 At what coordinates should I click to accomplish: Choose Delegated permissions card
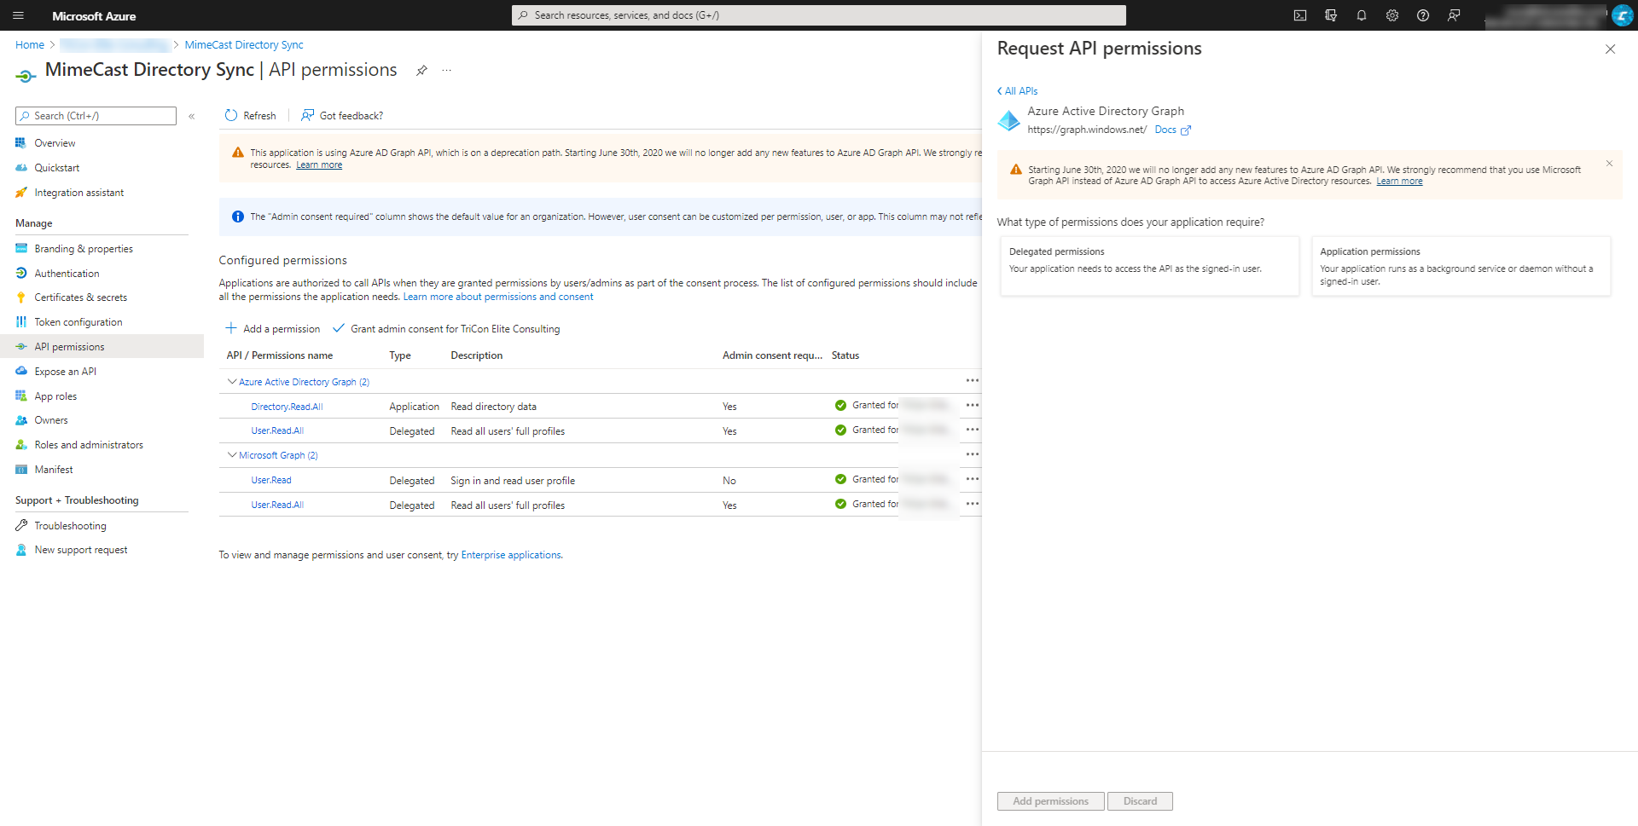click(x=1149, y=266)
